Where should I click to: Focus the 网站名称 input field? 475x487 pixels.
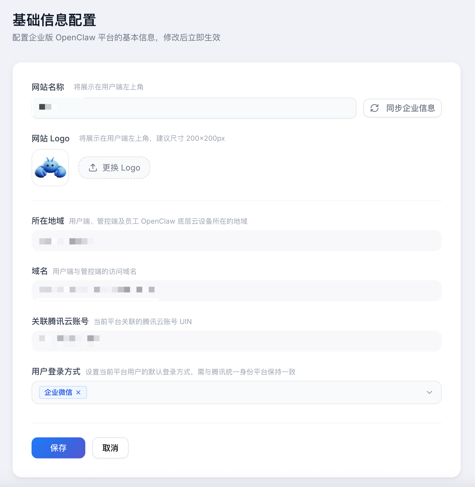[x=194, y=108]
